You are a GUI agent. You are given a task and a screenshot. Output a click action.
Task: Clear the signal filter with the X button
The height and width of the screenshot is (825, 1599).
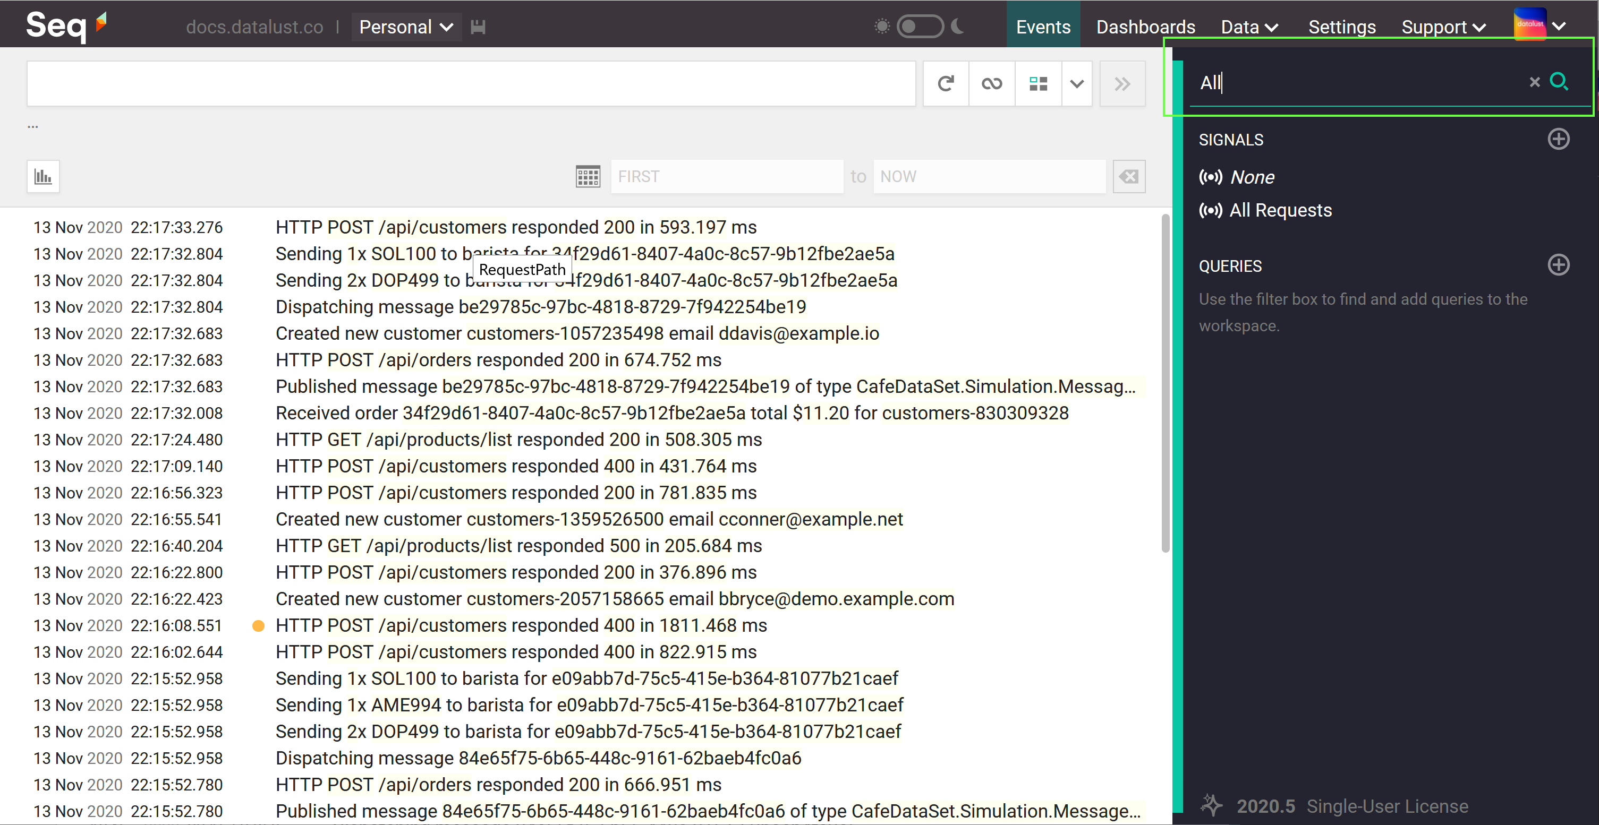point(1534,82)
